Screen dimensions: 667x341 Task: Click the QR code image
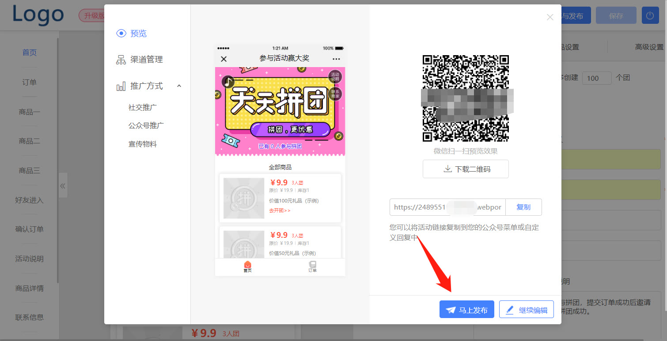[x=466, y=98]
